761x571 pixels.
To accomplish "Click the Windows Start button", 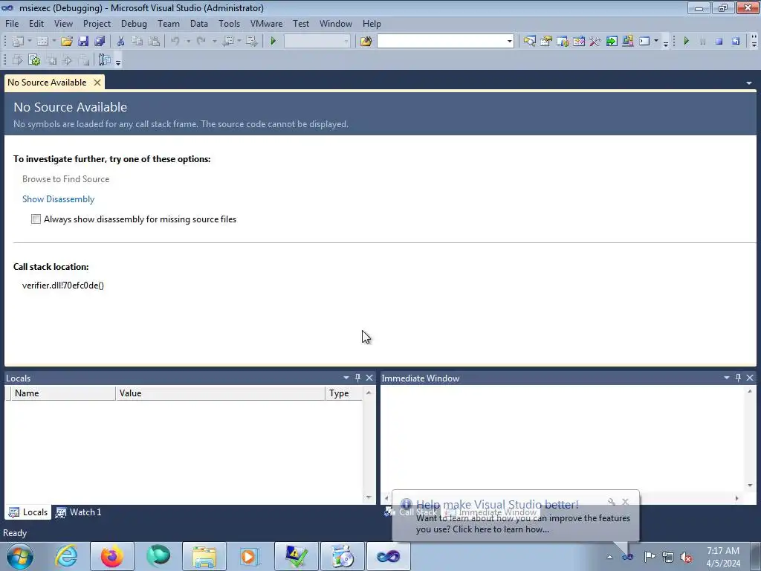I will (x=20, y=556).
